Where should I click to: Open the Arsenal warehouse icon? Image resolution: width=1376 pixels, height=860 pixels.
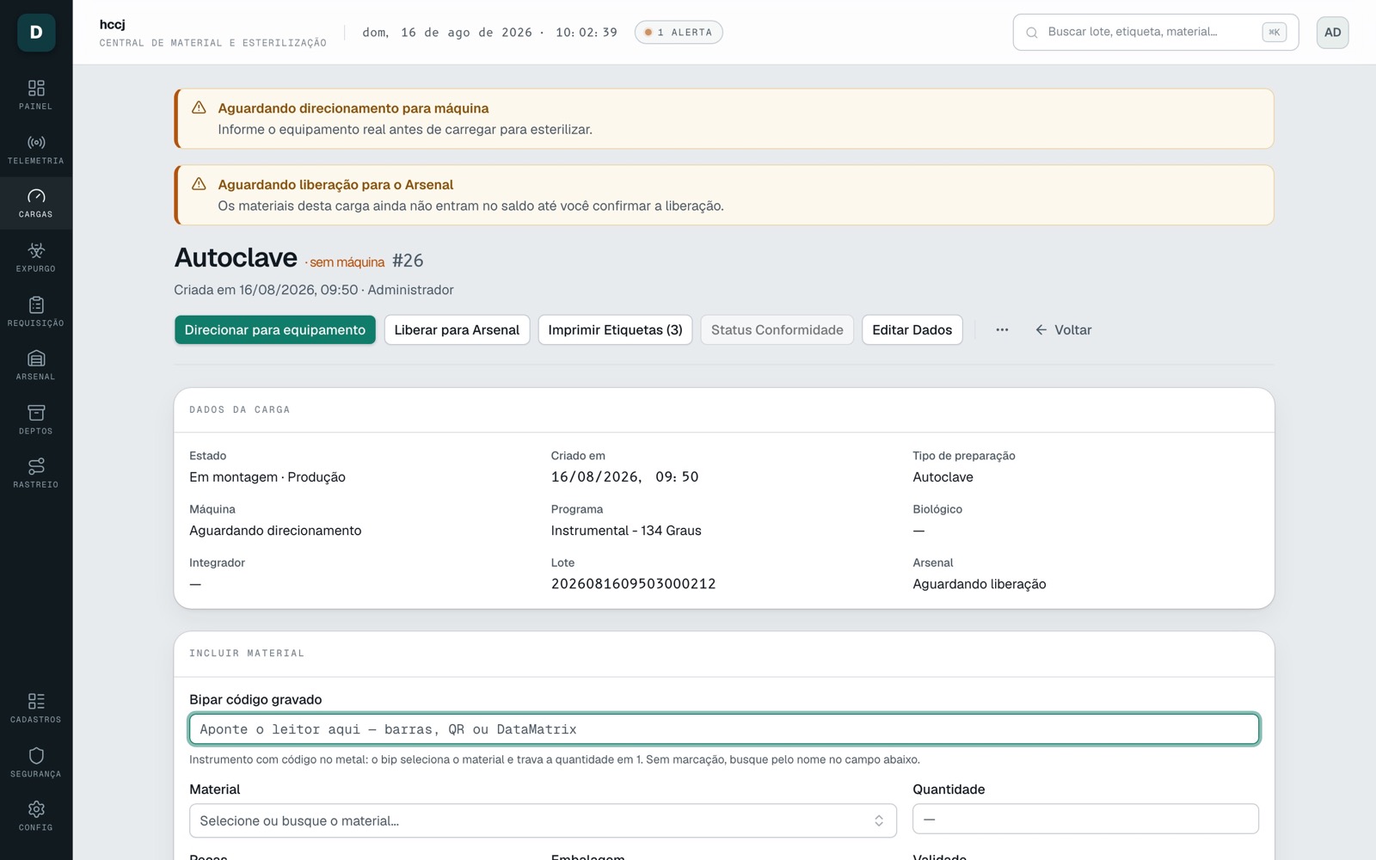pos(36,359)
